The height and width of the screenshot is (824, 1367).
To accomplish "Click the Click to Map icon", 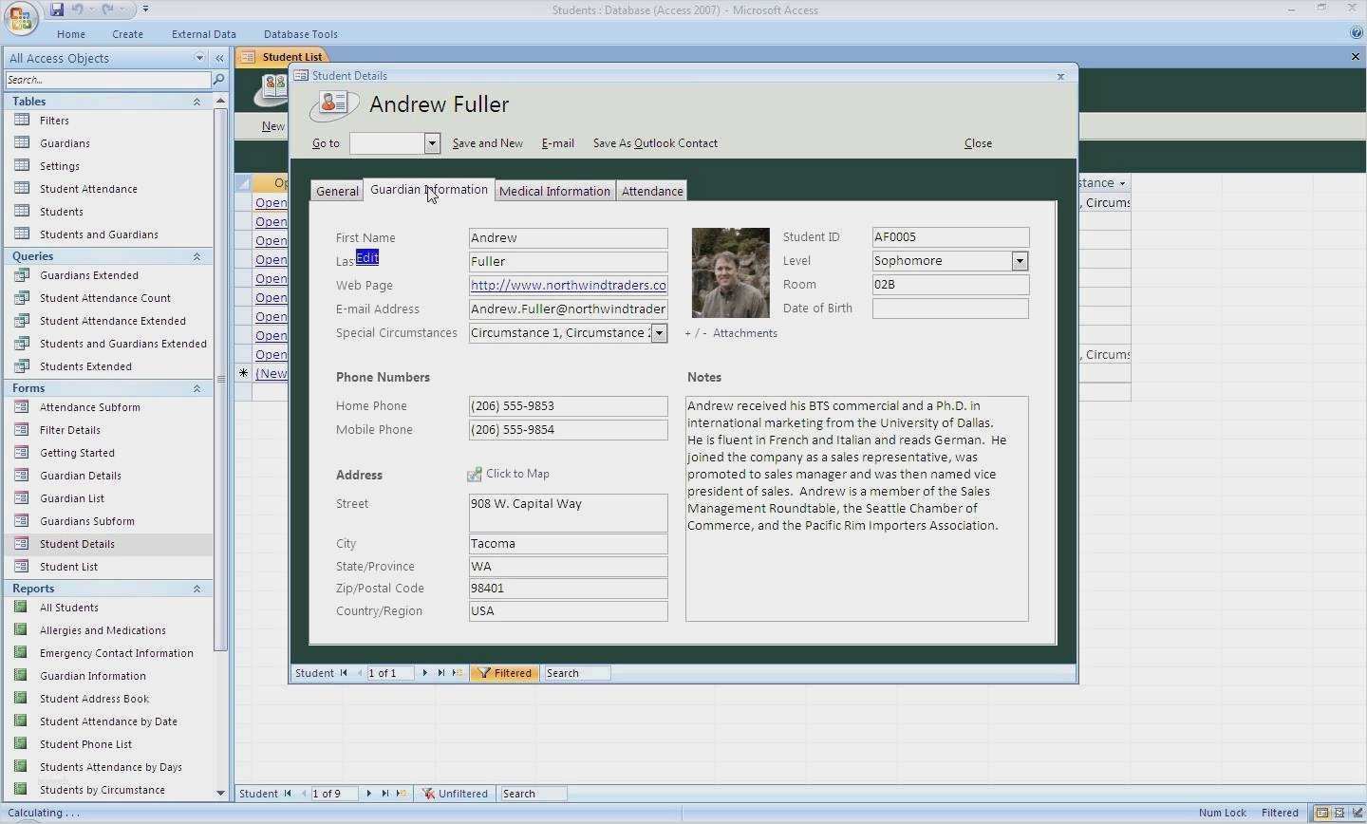I will tap(475, 475).
